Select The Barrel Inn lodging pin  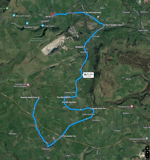pyautogui.click(x=132, y=106)
